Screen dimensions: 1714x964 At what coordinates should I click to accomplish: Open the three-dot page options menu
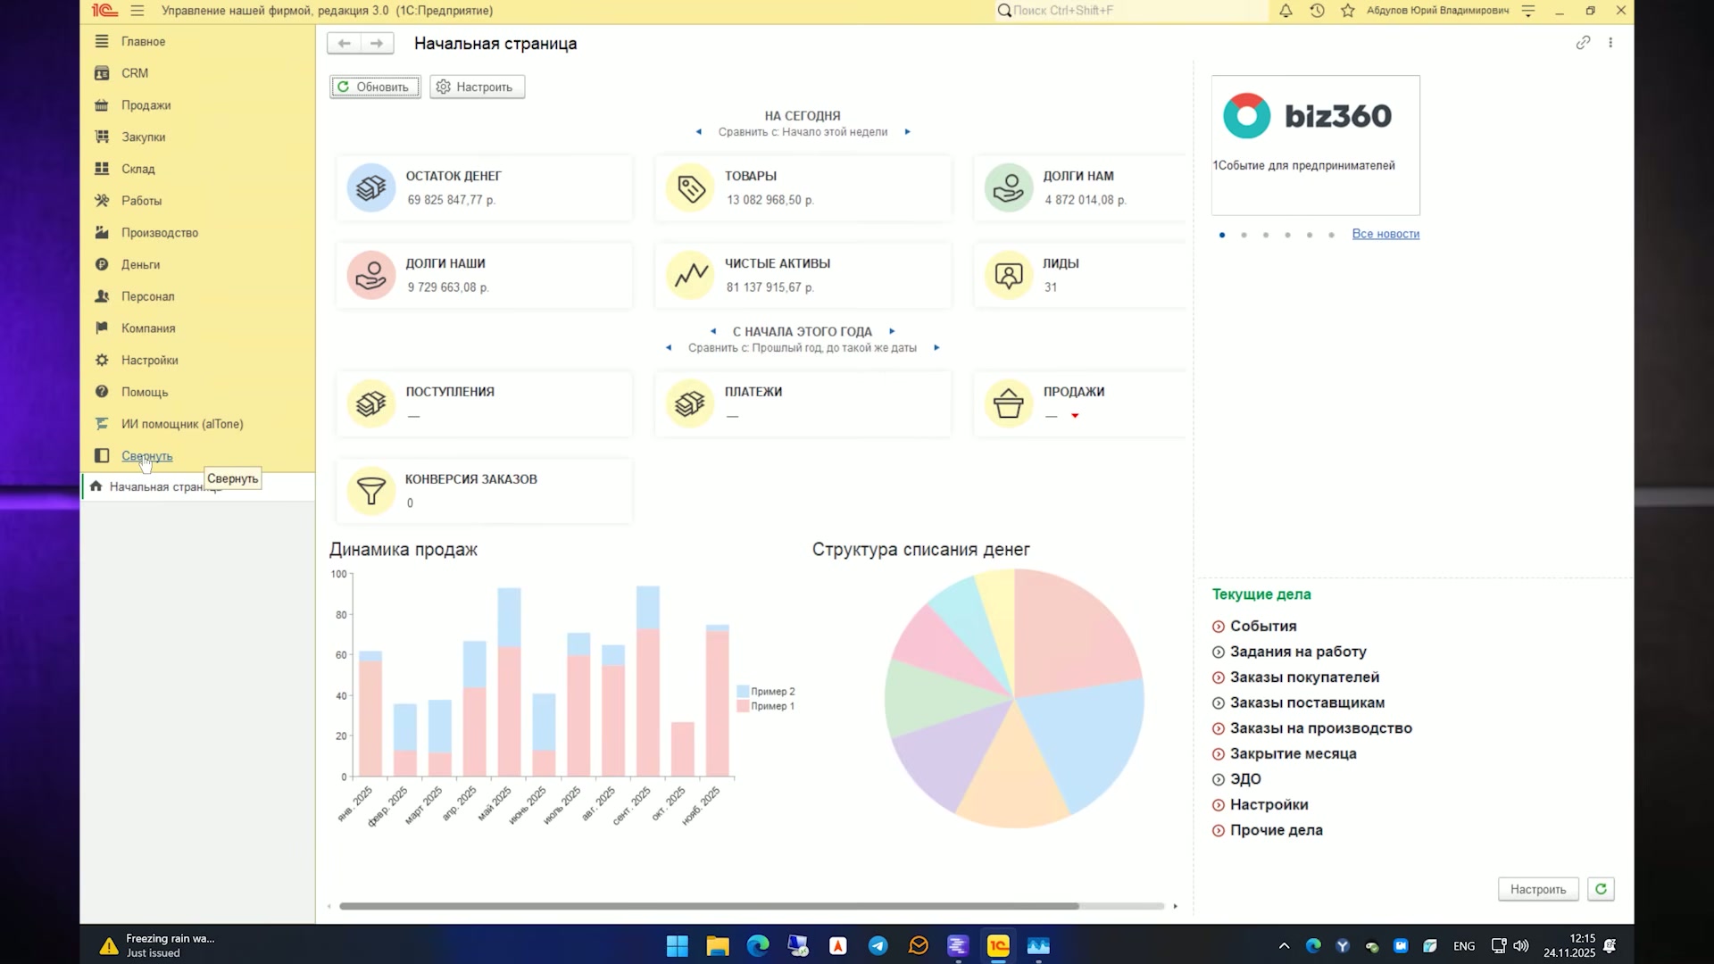tap(1610, 42)
